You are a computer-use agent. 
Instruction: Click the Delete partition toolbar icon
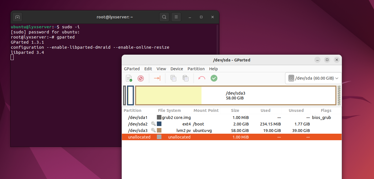(x=141, y=78)
